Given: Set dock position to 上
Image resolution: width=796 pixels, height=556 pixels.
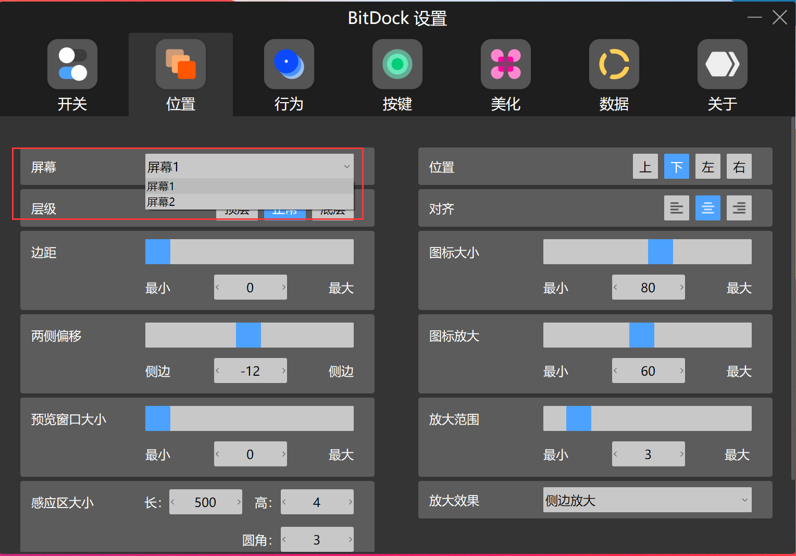Looking at the screenshot, I should coord(645,166).
